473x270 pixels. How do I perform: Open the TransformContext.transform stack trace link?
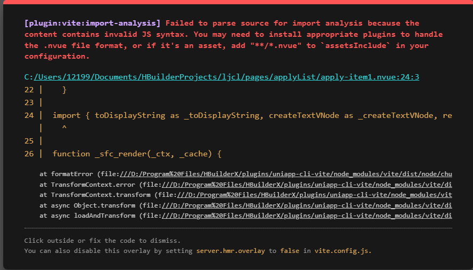[314, 195]
